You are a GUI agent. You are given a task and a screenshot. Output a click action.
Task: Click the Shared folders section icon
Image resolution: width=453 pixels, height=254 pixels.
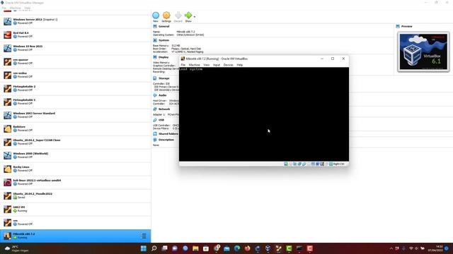pos(155,134)
